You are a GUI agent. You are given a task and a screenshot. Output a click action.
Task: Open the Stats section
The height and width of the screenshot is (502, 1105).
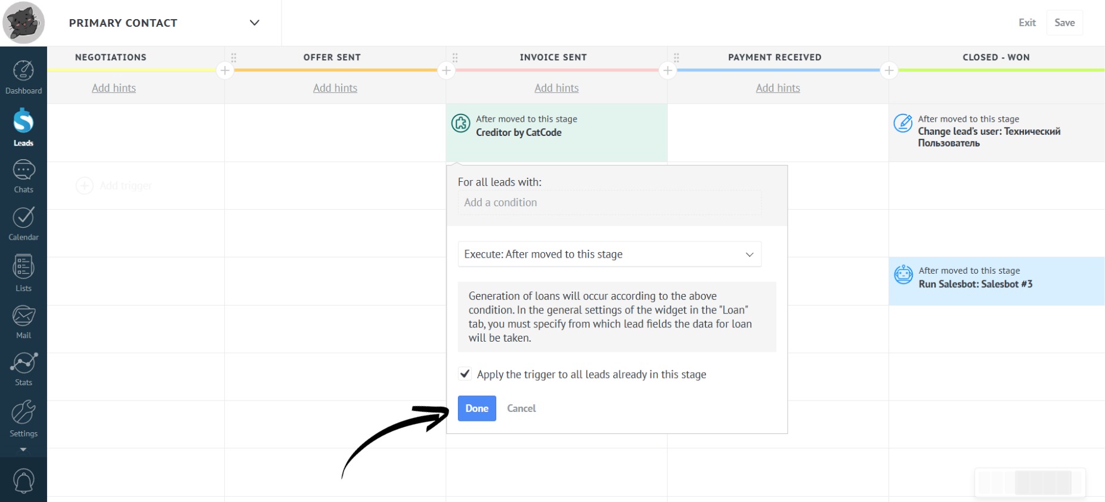pyautogui.click(x=23, y=369)
